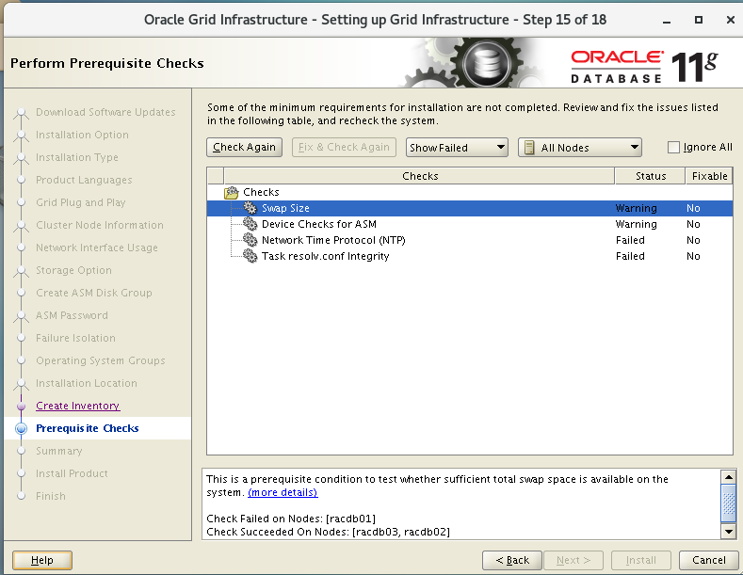This screenshot has width=743, height=575.
Task: Click the Create Inventory step bullet
Action: click(21, 406)
